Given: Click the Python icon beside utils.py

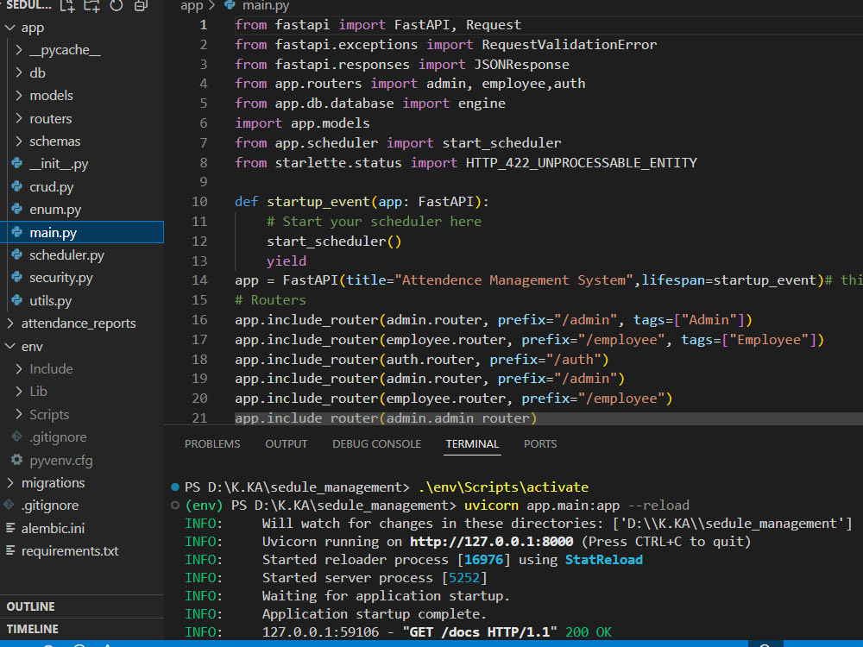Looking at the screenshot, I should coord(17,300).
